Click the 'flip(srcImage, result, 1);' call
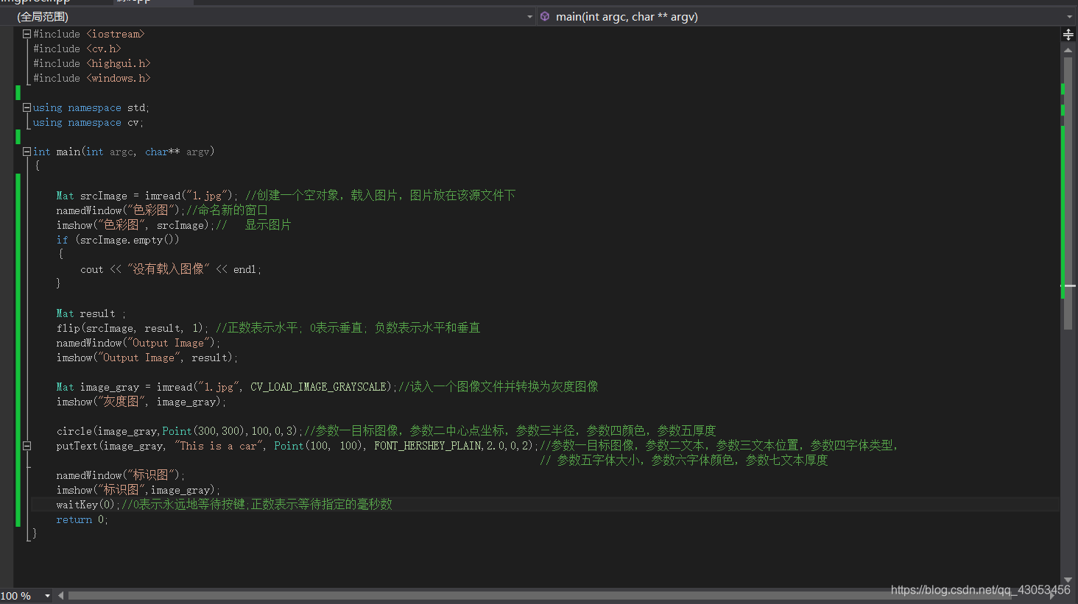1078x604 pixels. tap(133, 328)
